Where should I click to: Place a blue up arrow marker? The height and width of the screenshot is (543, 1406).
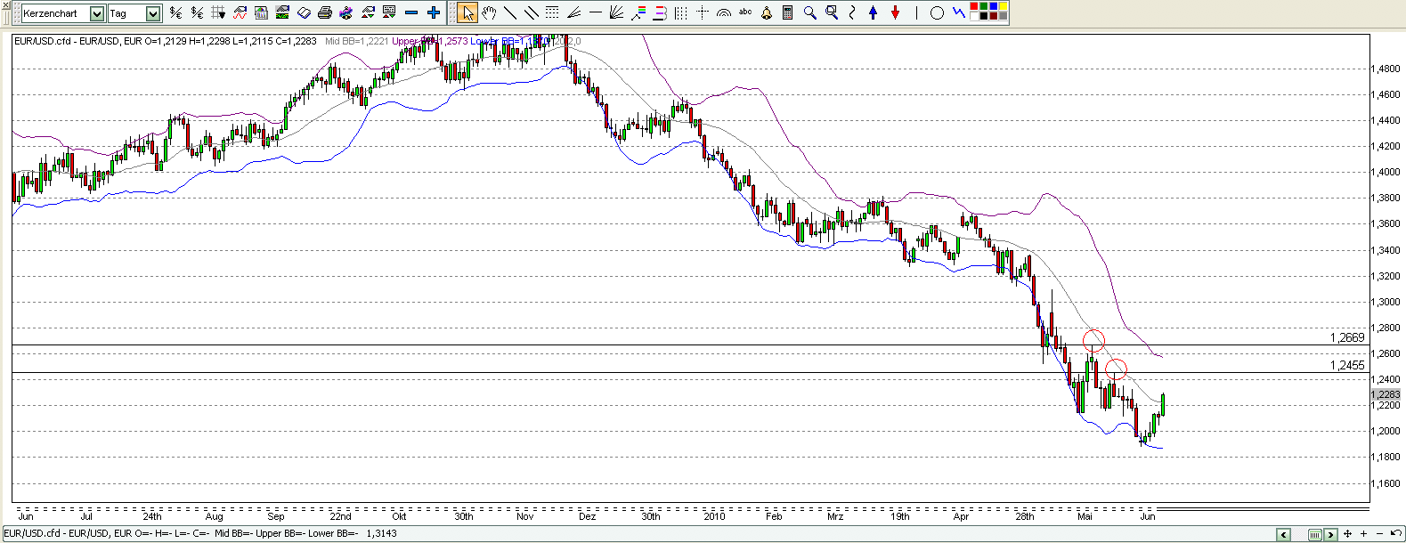874,12
